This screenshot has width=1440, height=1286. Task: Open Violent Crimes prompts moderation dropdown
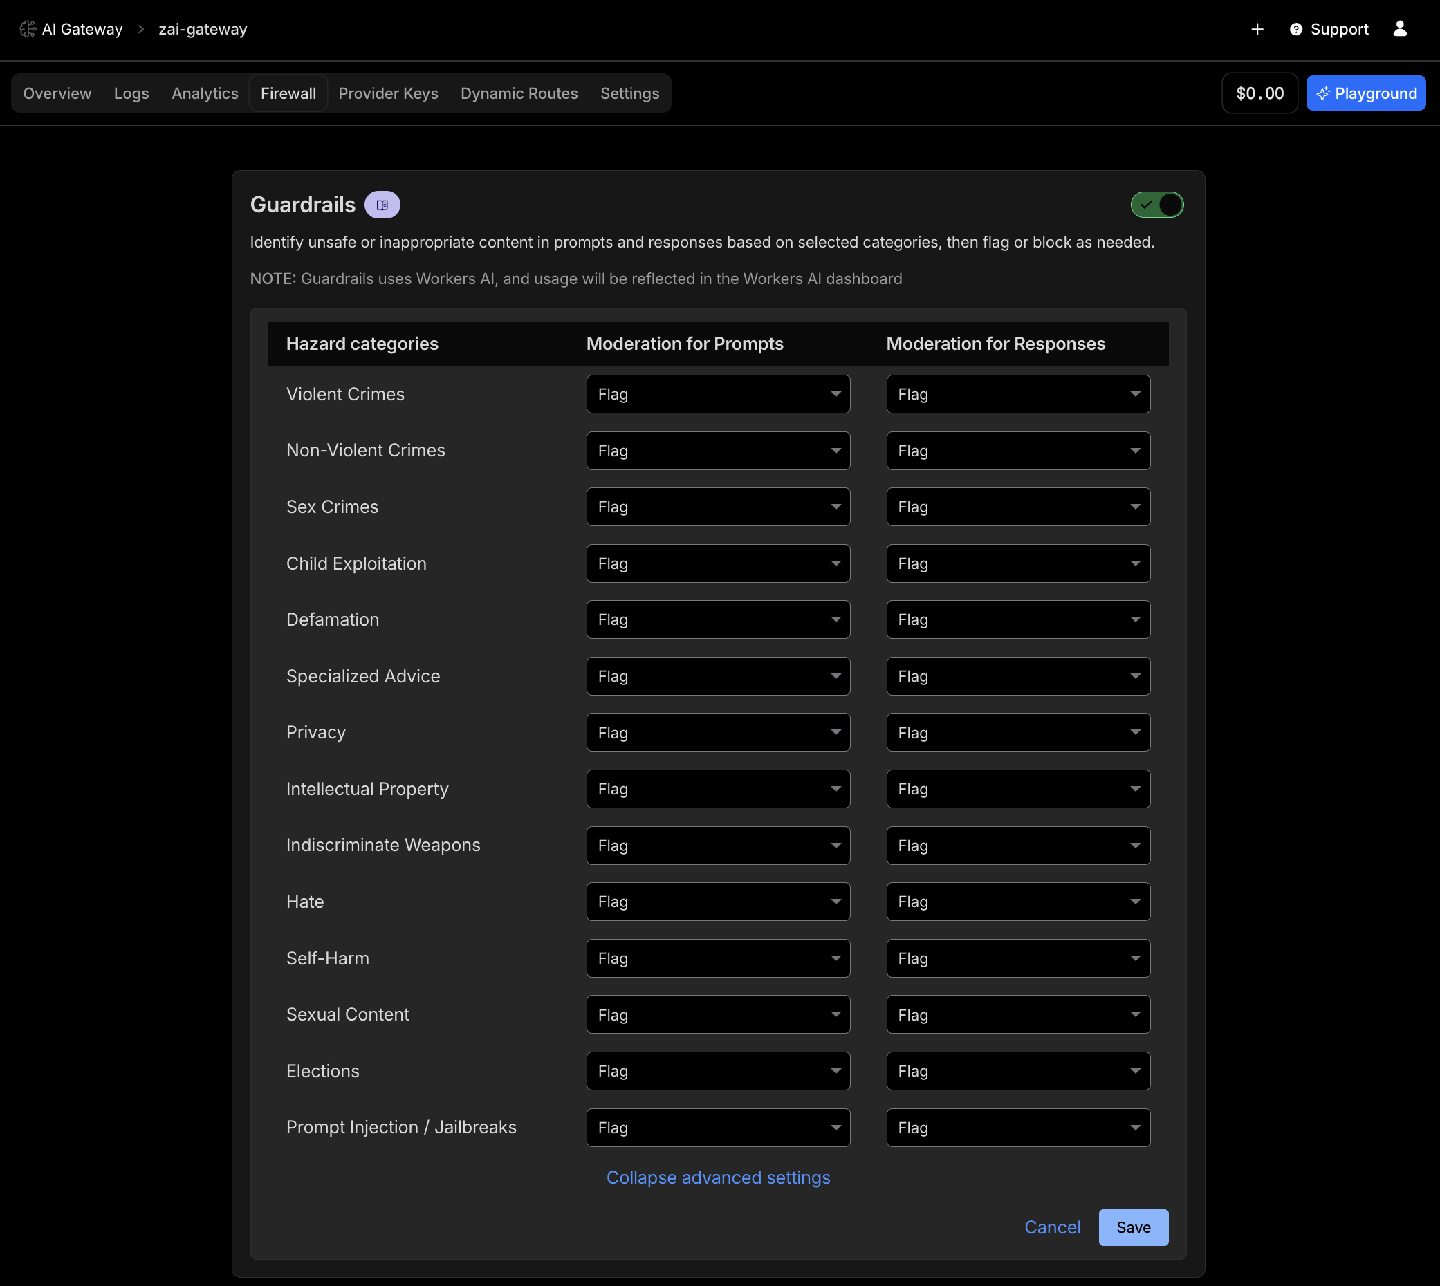click(x=718, y=394)
